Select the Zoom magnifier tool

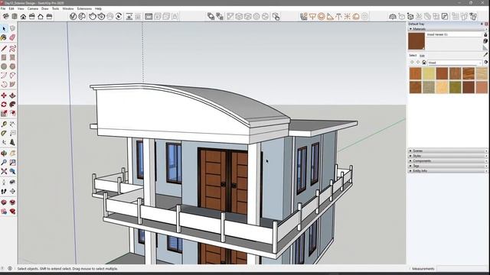click(4, 163)
